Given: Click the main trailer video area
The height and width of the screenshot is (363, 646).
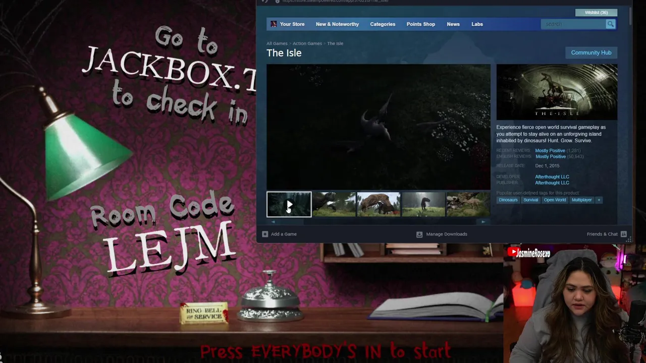Looking at the screenshot, I should coord(379,127).
